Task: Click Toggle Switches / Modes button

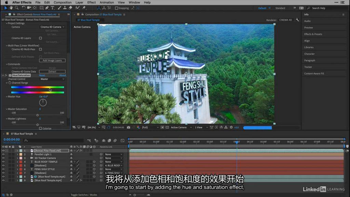Action: click(x=84, y=195)
